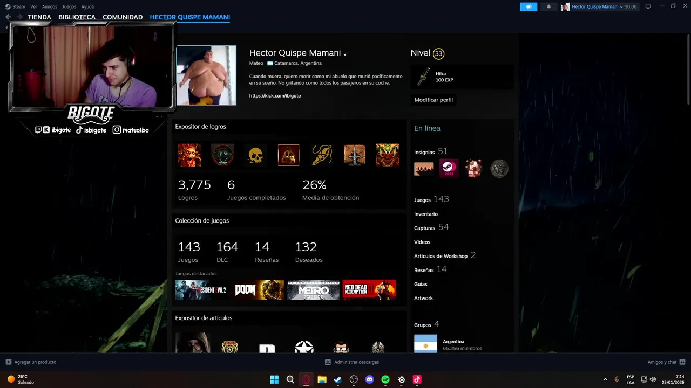This screenshot has height=388, width=691.
Task: Switch to the TIENDA tab
Action: (x=39, y=17)
